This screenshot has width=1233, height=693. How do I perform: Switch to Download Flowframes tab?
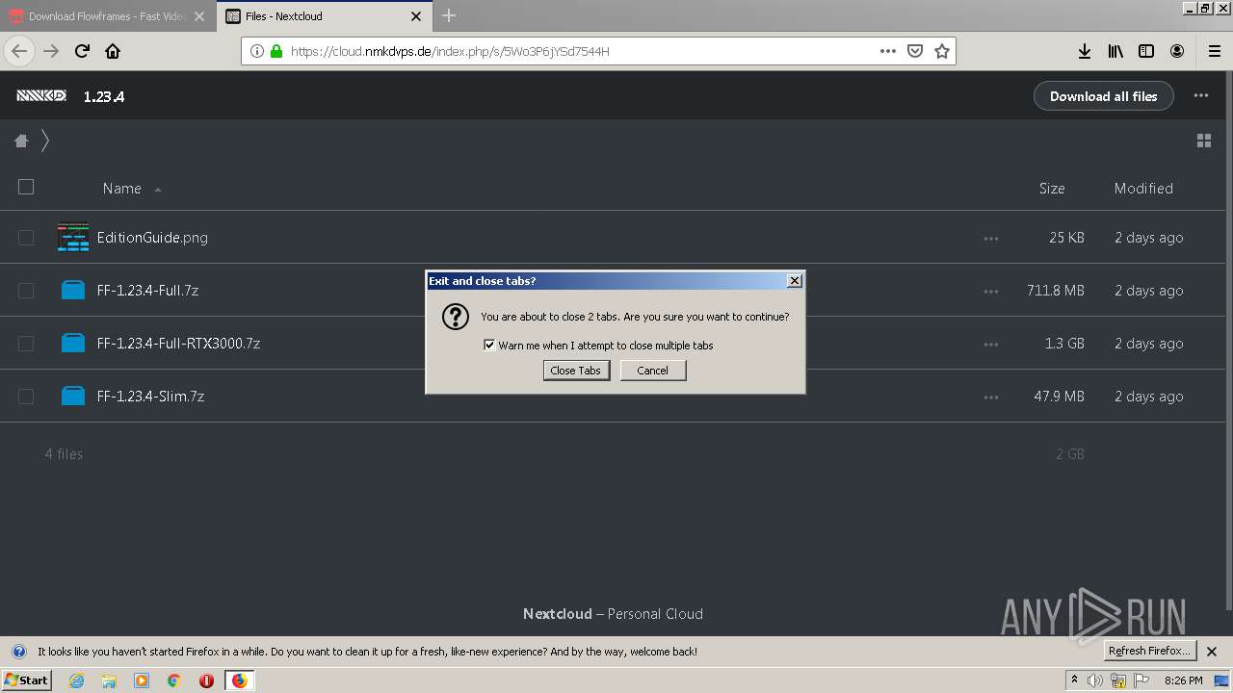coord(108,16)
